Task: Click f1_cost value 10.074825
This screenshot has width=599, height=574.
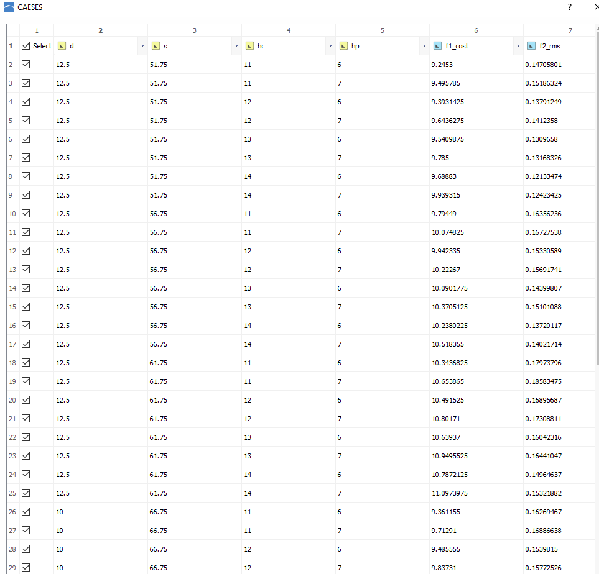Action: click(x=448, y=232)
